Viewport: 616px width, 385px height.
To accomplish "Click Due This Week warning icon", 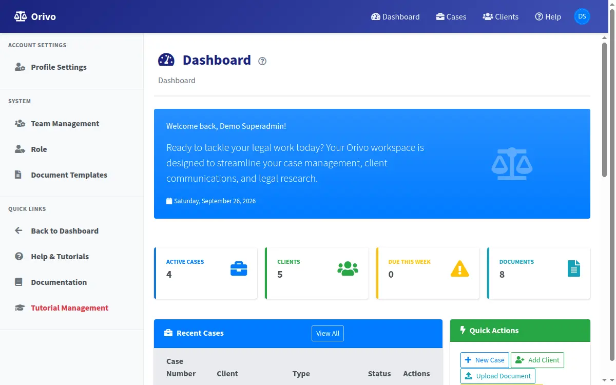I will click(x=459, y=268).
